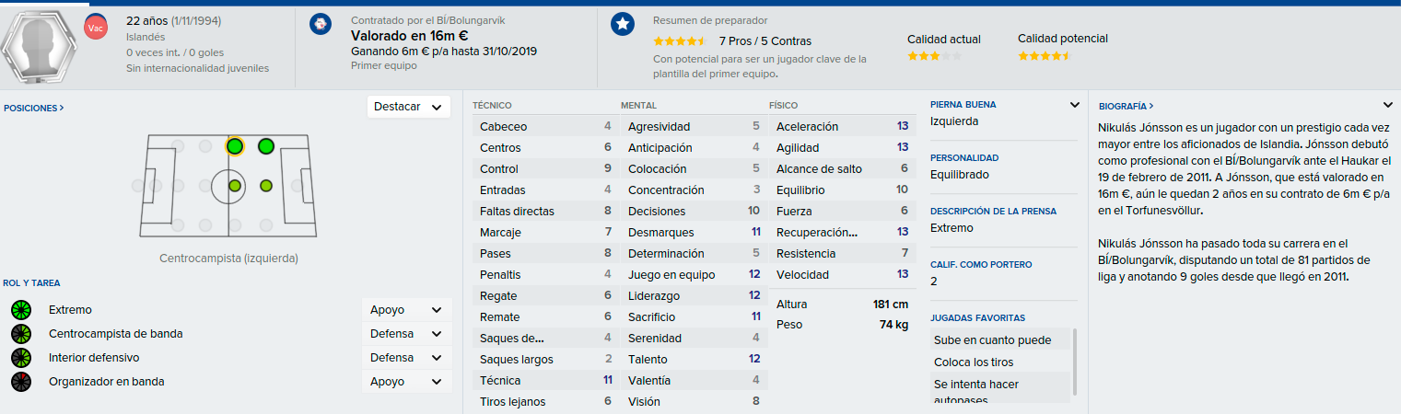Select the bright green right wing position dot
Image resolution: width=1401 pixels, height=414 pixels.
tap(266, 145)
